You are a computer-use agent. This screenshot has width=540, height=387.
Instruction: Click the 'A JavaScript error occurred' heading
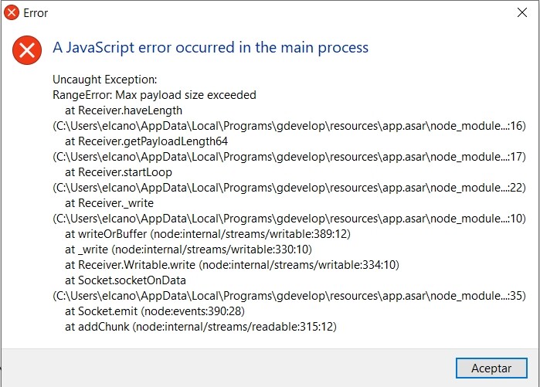pos(210,48)
